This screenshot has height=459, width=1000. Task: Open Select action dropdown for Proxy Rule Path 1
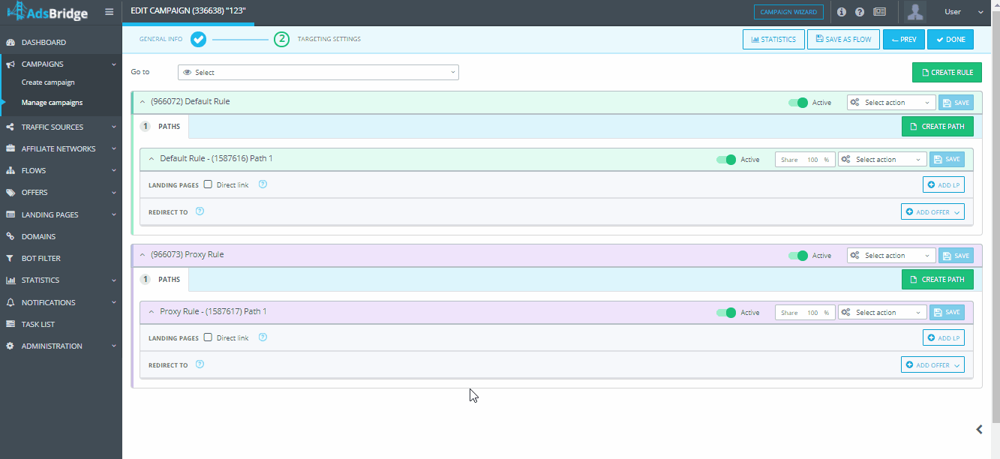click(882, 313)
